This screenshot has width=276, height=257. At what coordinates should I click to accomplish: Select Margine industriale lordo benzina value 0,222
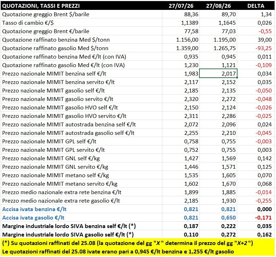[218, 226]
